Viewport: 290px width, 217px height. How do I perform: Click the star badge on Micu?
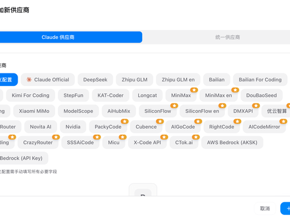point(122,137)
